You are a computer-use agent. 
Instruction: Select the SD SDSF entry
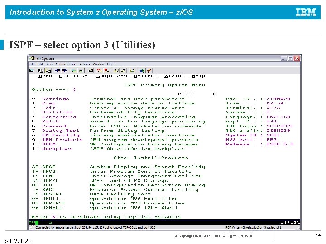[44, 167]
